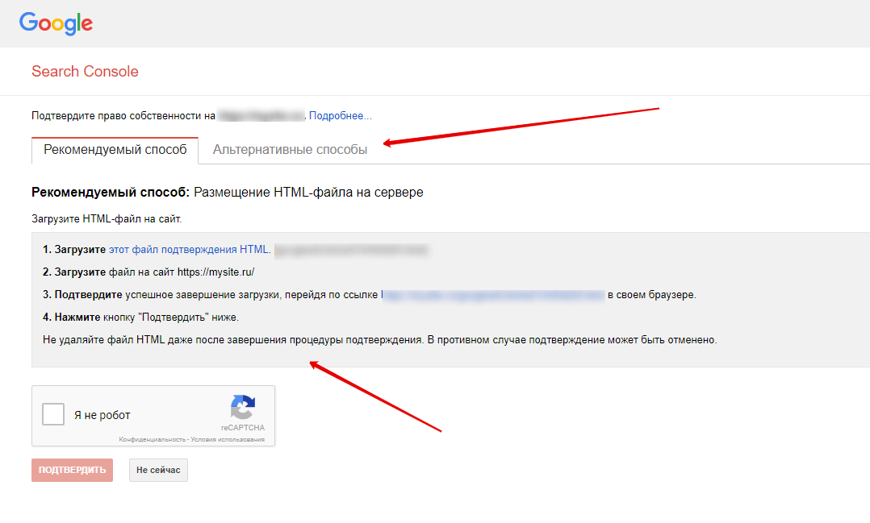This screenshot has width=870, height=523.
Task: Click the blurred site address after "собственности на"
Action: pos(261,116)
